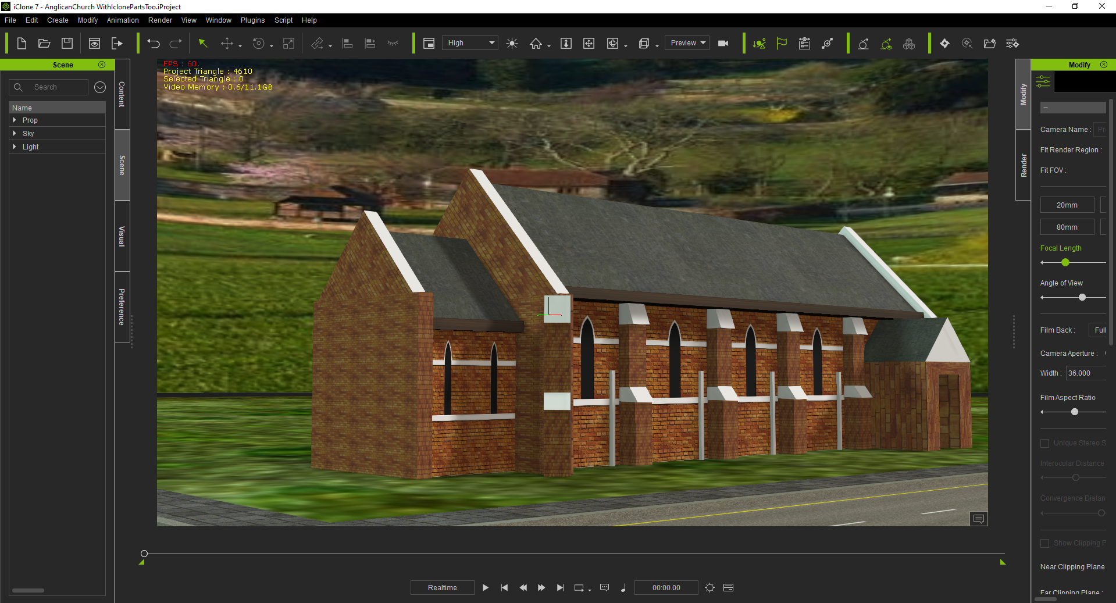Toggle the full-frame layout icon
This screenshot has width=1116, height=603.
[429, 43]
